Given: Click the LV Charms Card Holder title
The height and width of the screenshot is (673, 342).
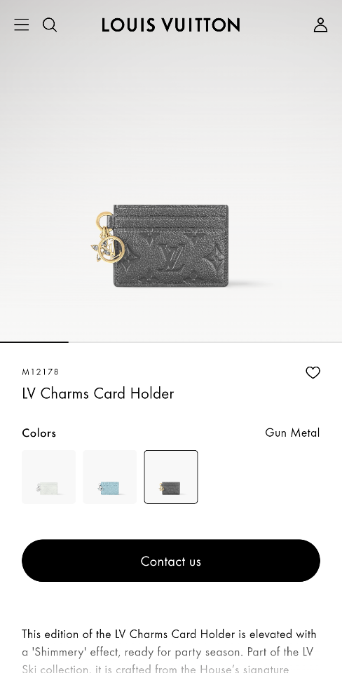Looking at the screenshot, I should (x=98, y=393).
